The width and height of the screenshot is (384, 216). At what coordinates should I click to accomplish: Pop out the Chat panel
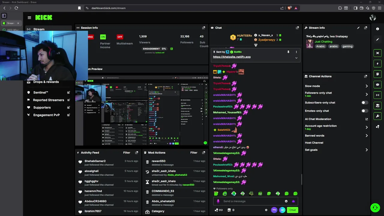[297, 28]
